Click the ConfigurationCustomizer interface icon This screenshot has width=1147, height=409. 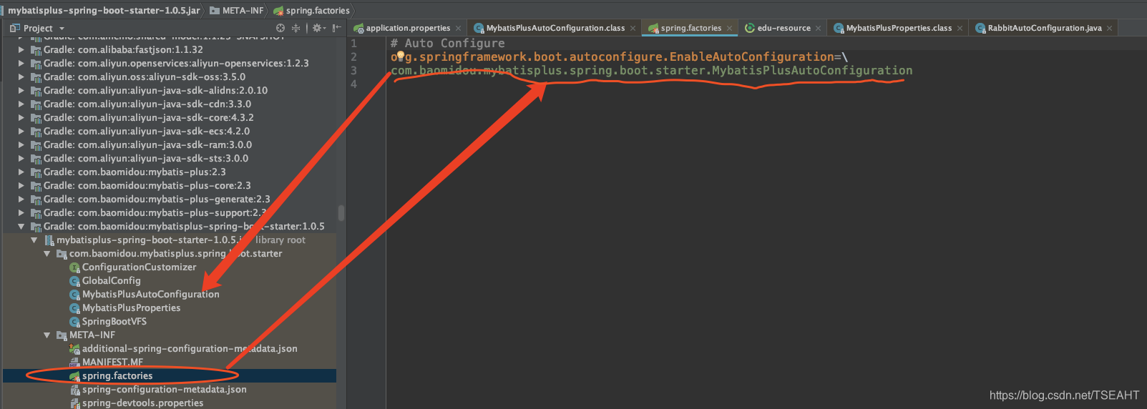coord(74,267)
